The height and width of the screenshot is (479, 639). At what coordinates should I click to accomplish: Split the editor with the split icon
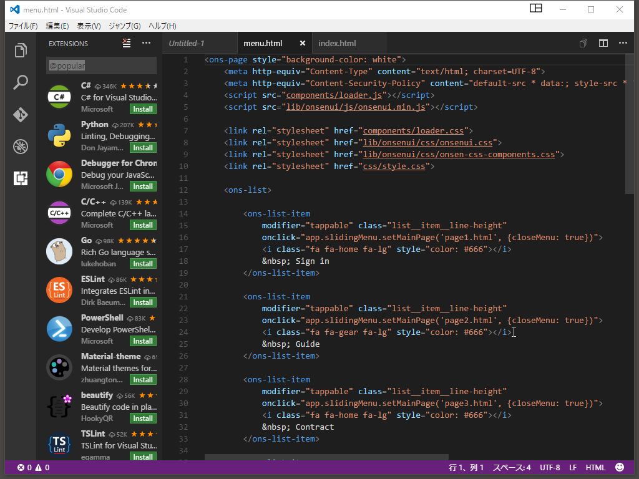click(603, 43)
